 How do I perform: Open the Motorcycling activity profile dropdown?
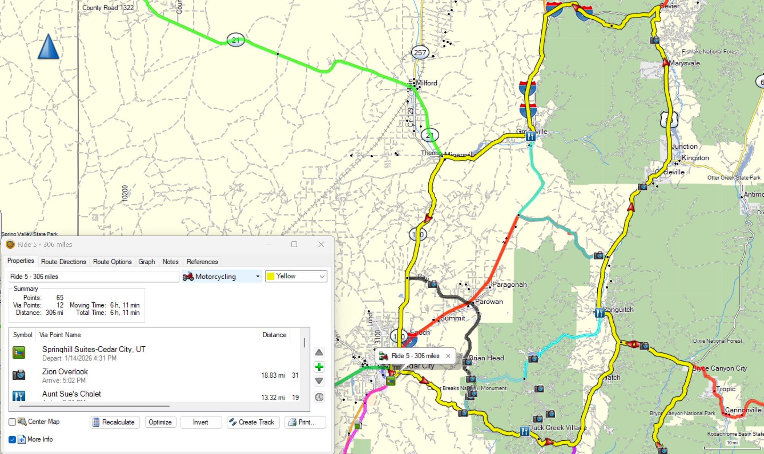(221, 276)
